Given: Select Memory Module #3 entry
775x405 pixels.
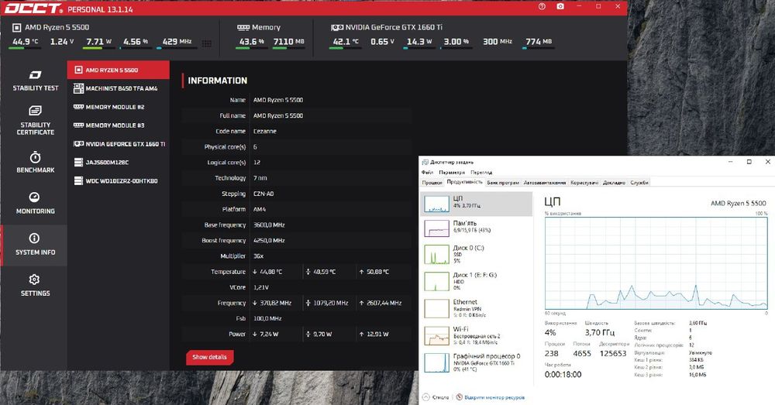Looking at the screenshot, I should click(x=119, y=125).
